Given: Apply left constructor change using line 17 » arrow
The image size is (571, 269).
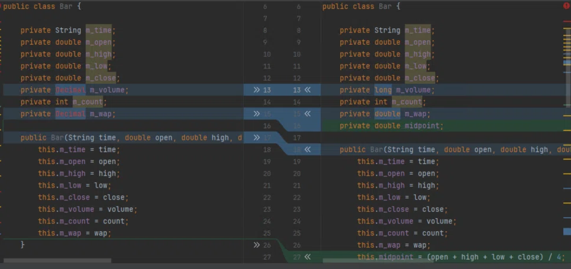Looking at the screenshot, I should tap(256, 137).
